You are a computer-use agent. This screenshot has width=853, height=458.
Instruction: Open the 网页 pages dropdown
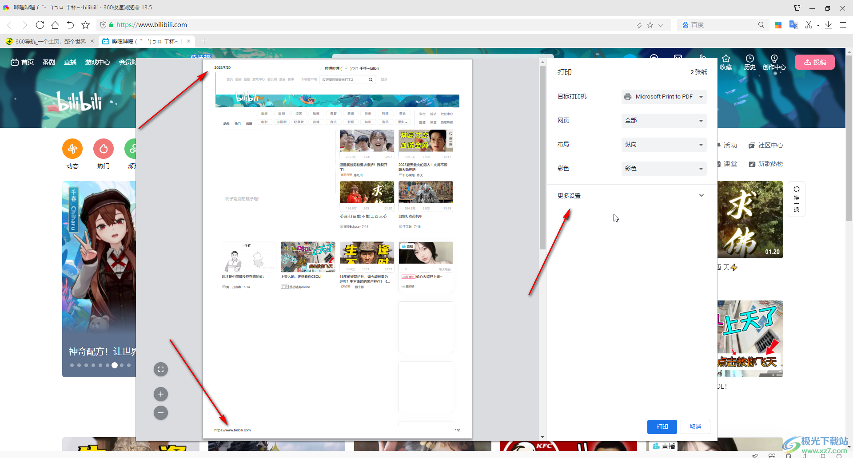[x=664, y=121]
